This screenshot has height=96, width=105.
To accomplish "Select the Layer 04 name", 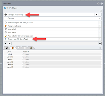I will pyautogui.click(x=10, y=65).
